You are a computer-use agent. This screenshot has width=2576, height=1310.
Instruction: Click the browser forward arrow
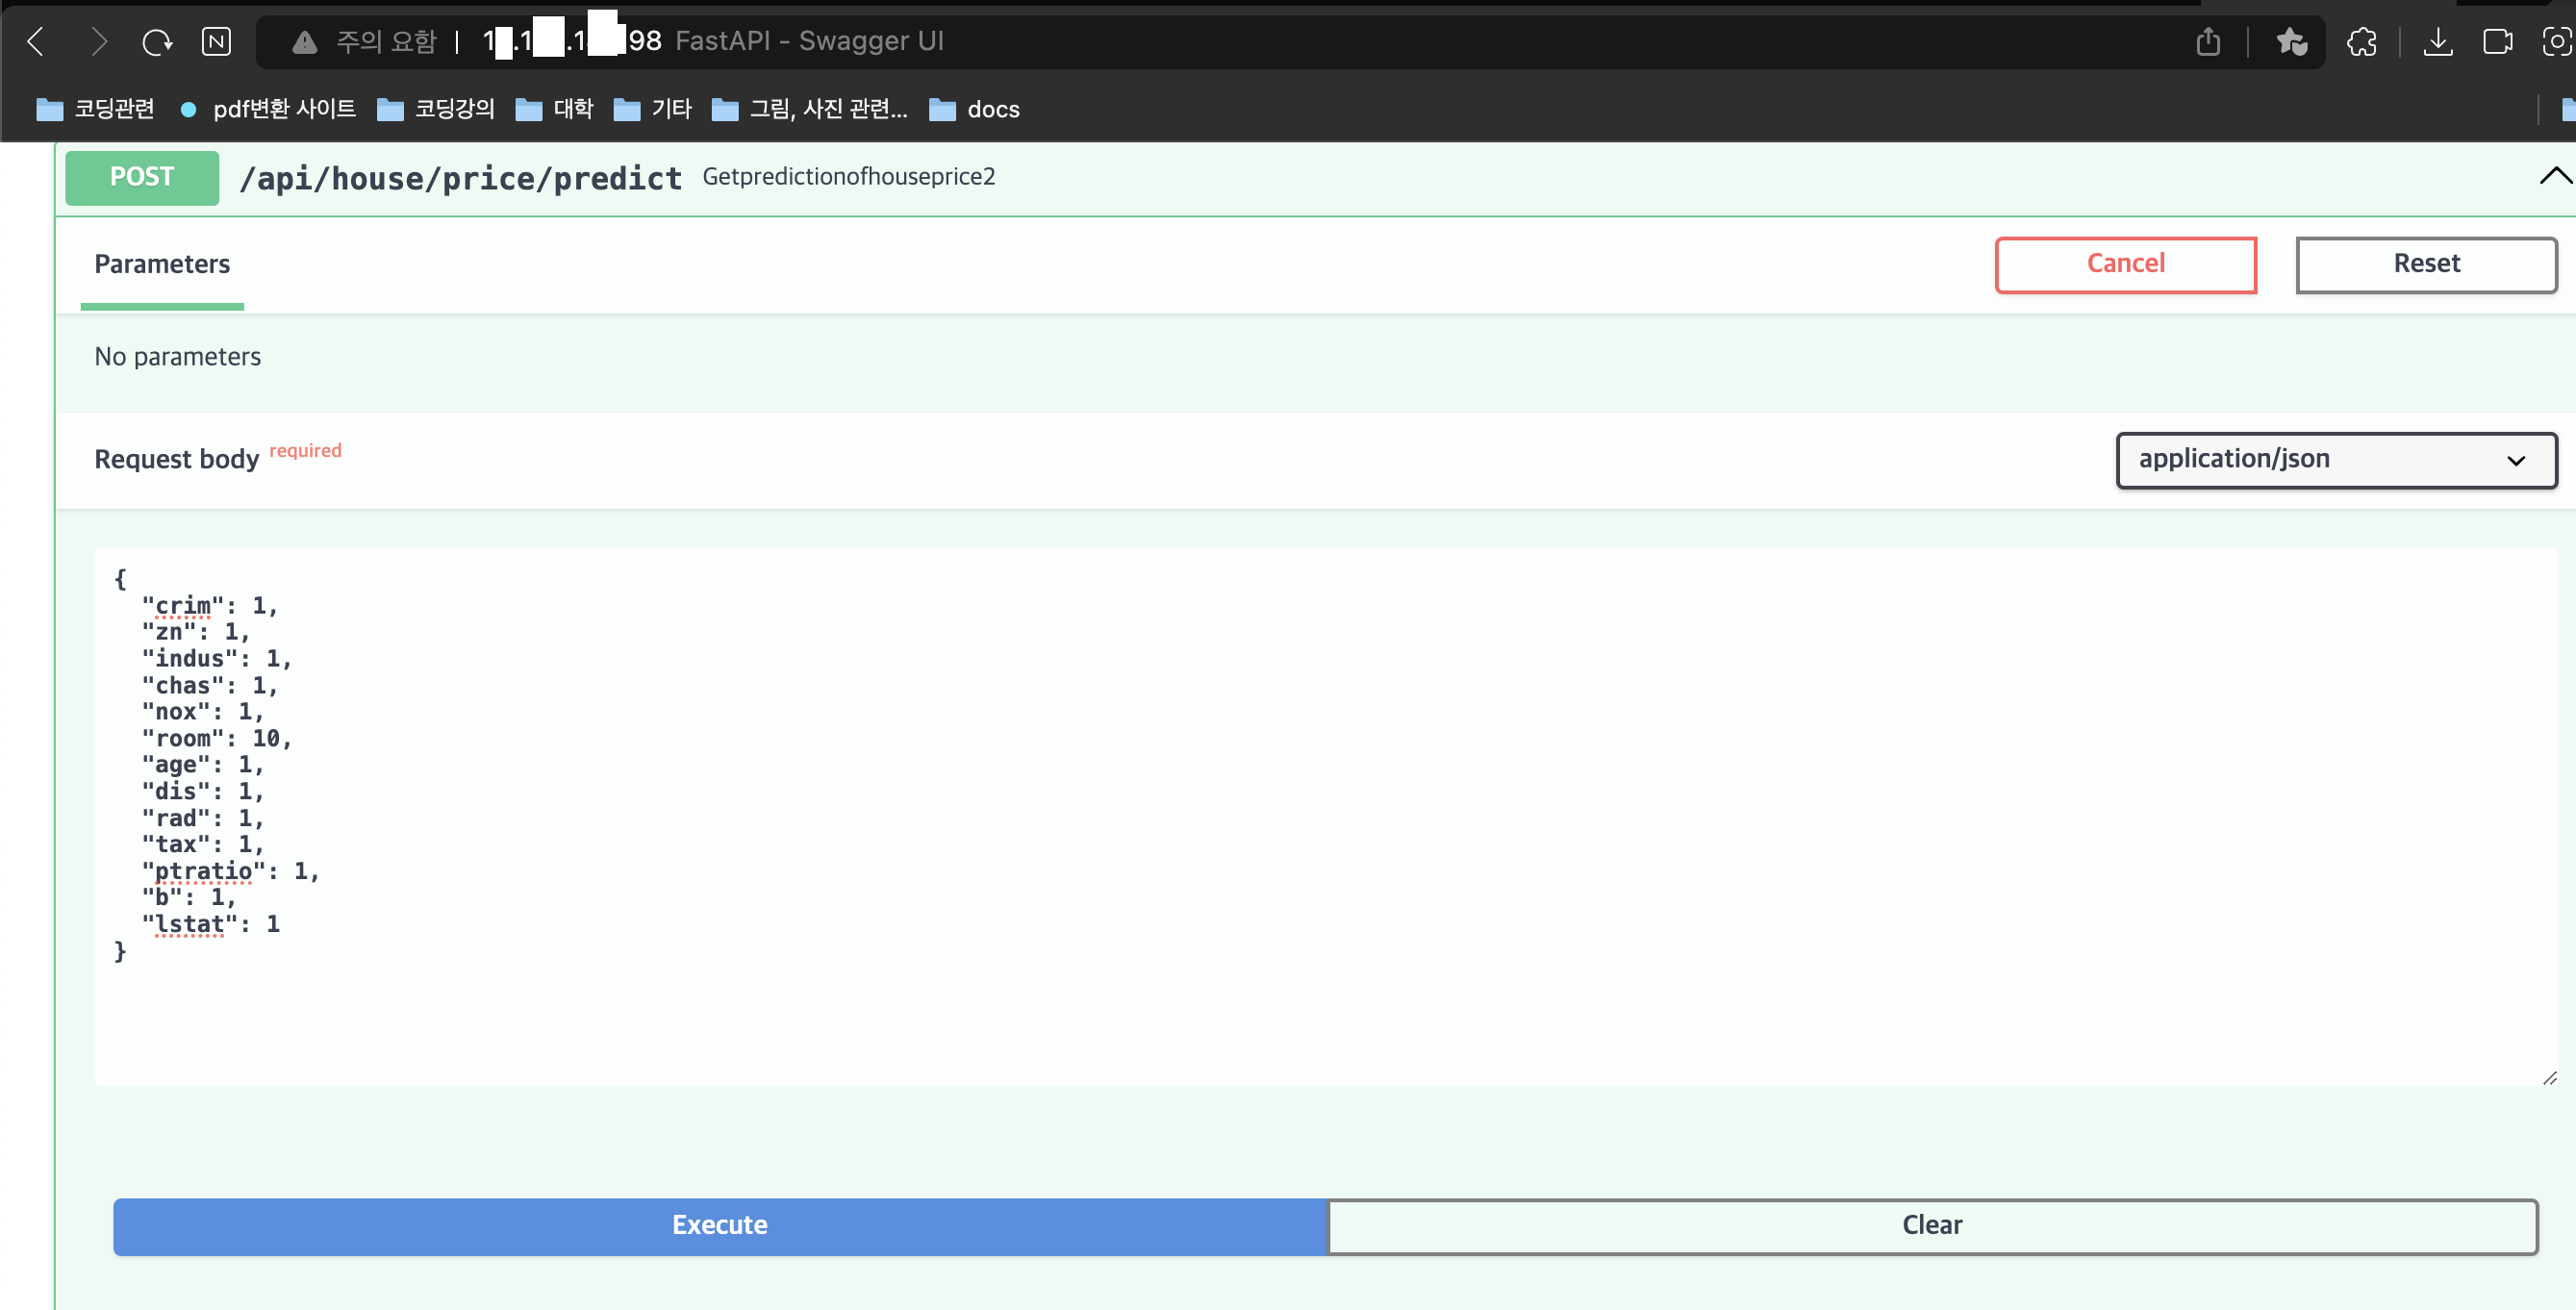tap(97, 41)
